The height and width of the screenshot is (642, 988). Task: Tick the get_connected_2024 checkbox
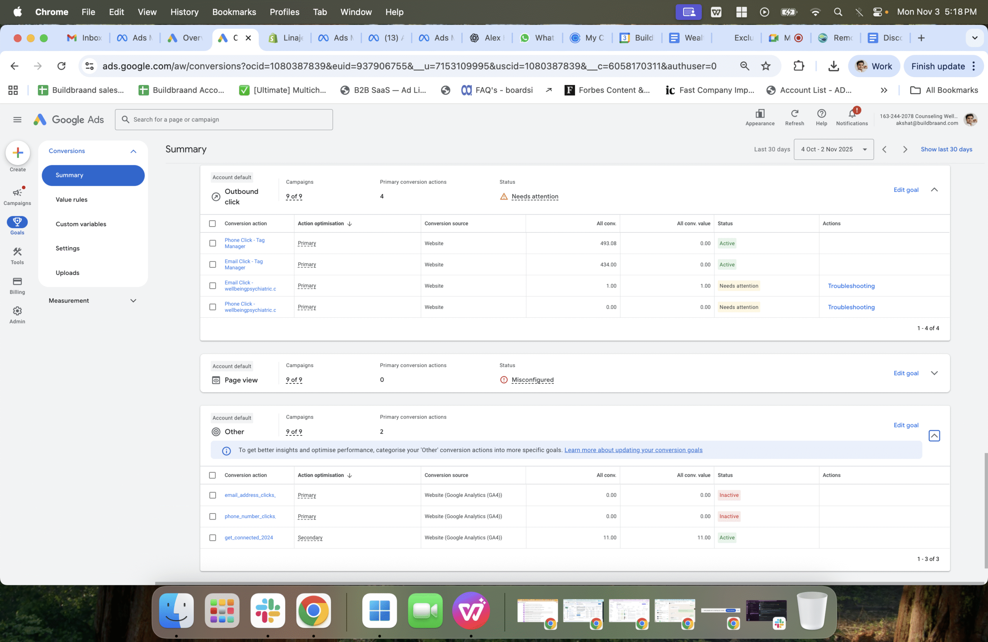click(213, 537)
